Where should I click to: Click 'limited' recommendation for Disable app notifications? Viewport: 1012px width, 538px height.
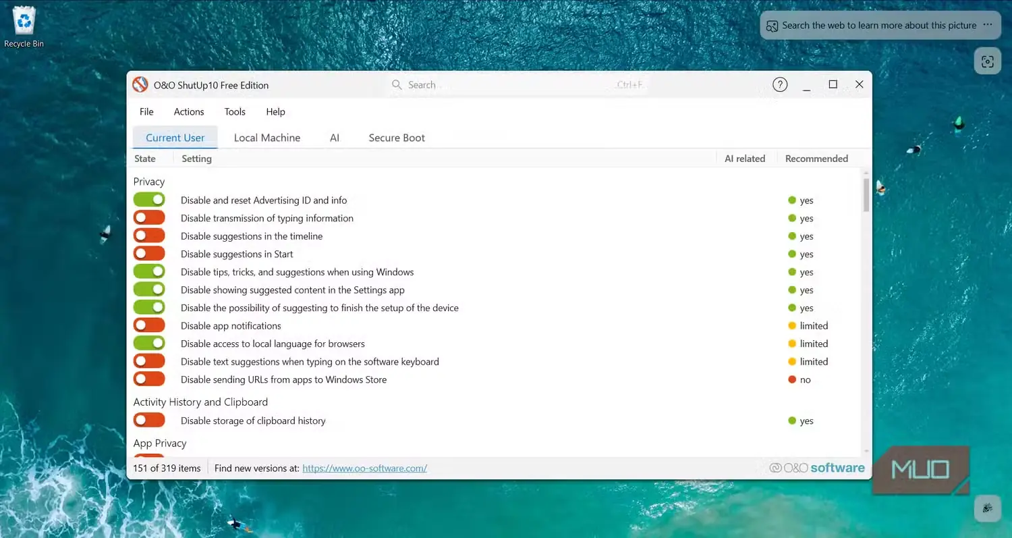point(808,325)
